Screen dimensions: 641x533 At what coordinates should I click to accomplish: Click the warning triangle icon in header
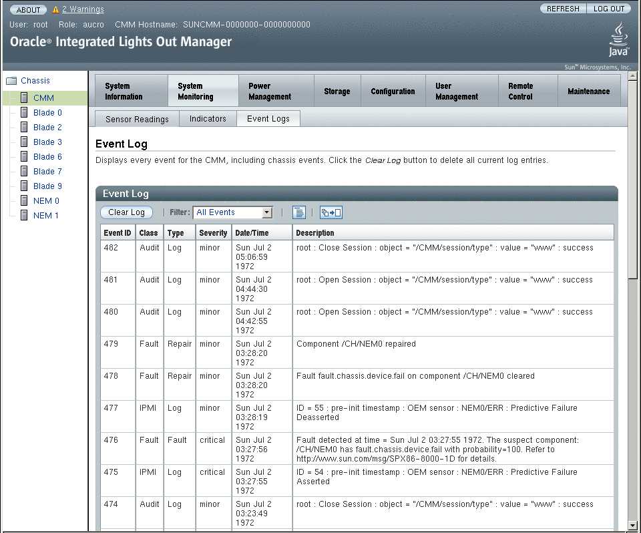click(55, 9)
